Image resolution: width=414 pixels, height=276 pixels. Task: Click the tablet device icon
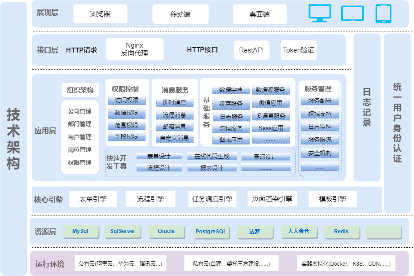pos(352,13)
